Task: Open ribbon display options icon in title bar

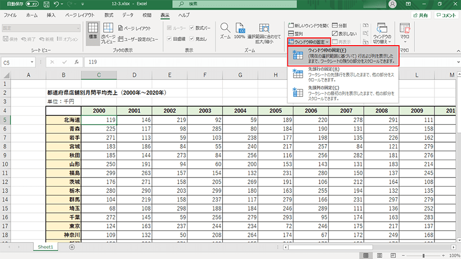Action: click(408, 4)
